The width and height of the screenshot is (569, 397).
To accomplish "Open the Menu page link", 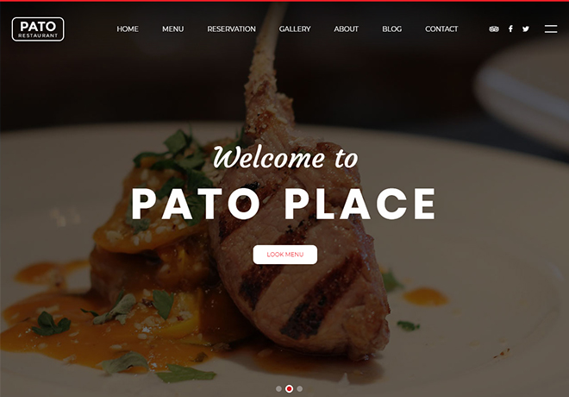I will (x=172, y=29).
